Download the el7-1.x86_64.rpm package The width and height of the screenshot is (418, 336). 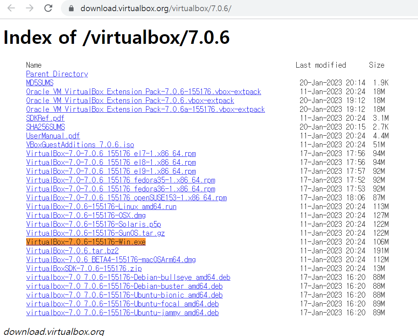(111, 153)
